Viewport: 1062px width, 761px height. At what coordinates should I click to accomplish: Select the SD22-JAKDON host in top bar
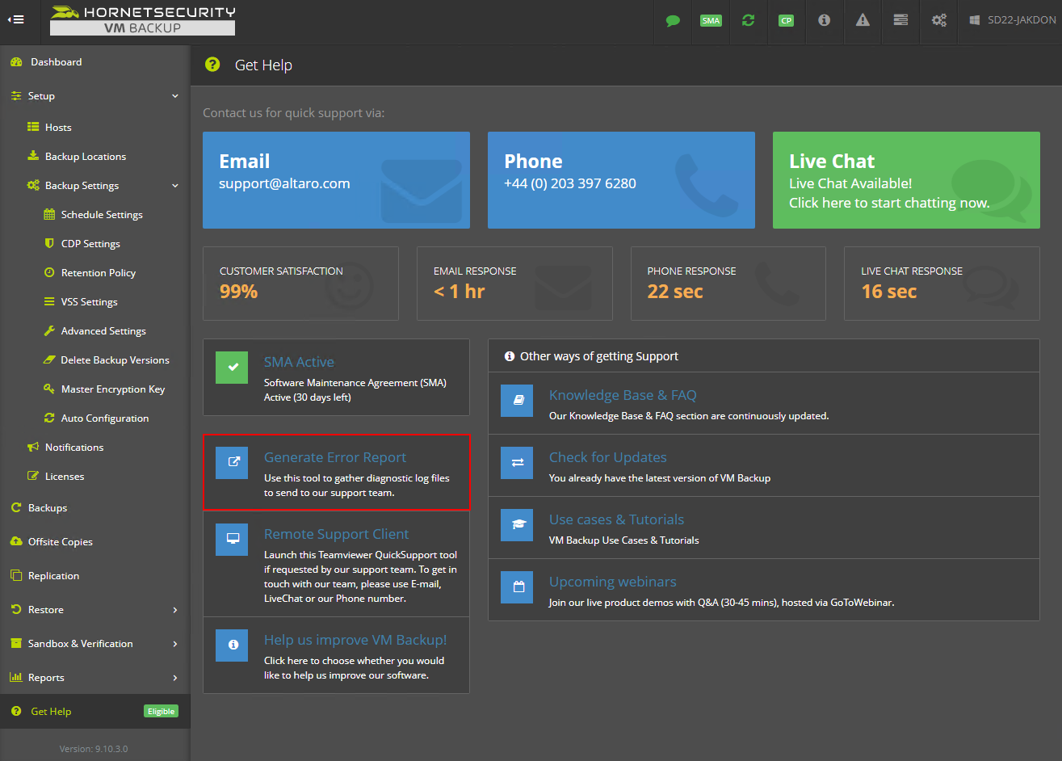(1012, 21)
